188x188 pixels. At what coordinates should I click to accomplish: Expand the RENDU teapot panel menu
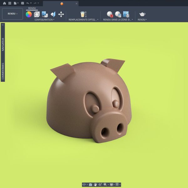142,20
